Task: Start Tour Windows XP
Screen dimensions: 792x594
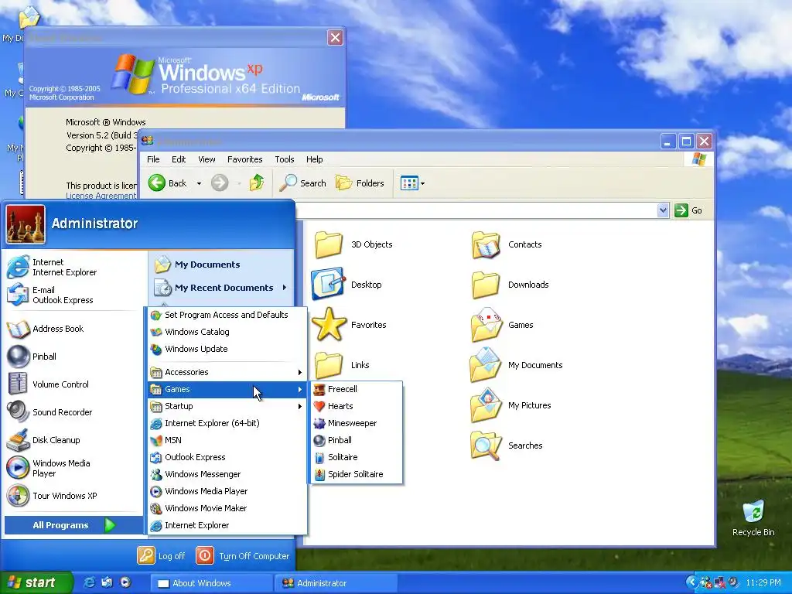Action: [x=75, y=496]
